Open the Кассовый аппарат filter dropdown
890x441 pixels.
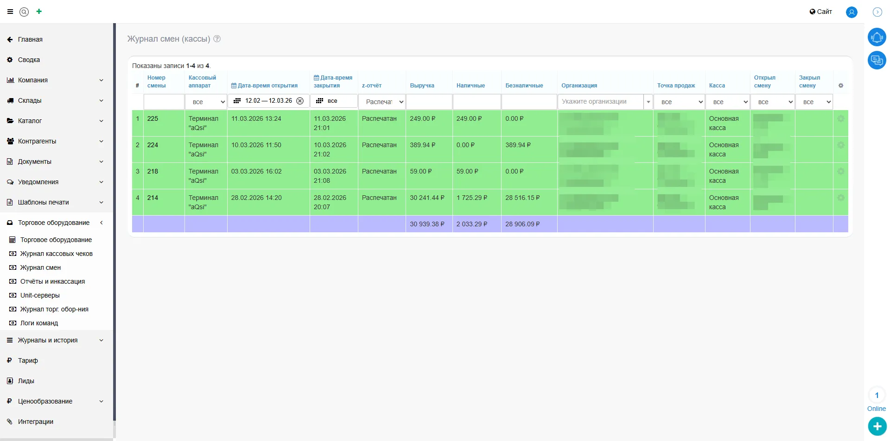click(x=206, y=102)
